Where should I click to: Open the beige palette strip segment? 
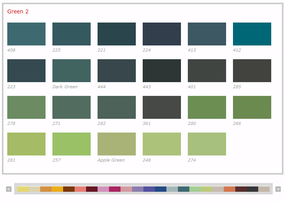tap(218, 189)
